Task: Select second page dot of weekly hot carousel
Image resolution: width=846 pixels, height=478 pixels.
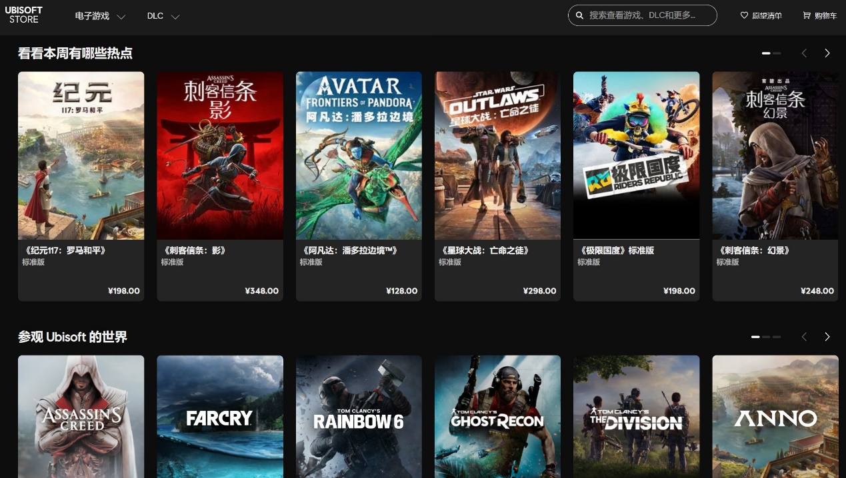Action: pos(777,53)
